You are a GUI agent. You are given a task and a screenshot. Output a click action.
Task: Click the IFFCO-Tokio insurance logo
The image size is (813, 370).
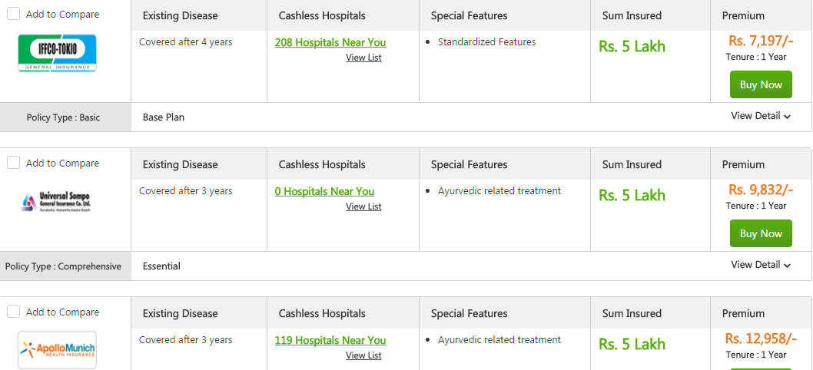point(58,54)
